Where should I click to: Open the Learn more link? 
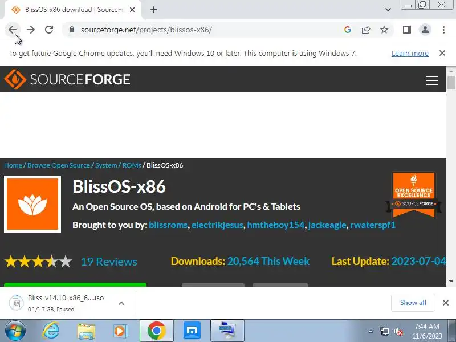pos(410,54)
